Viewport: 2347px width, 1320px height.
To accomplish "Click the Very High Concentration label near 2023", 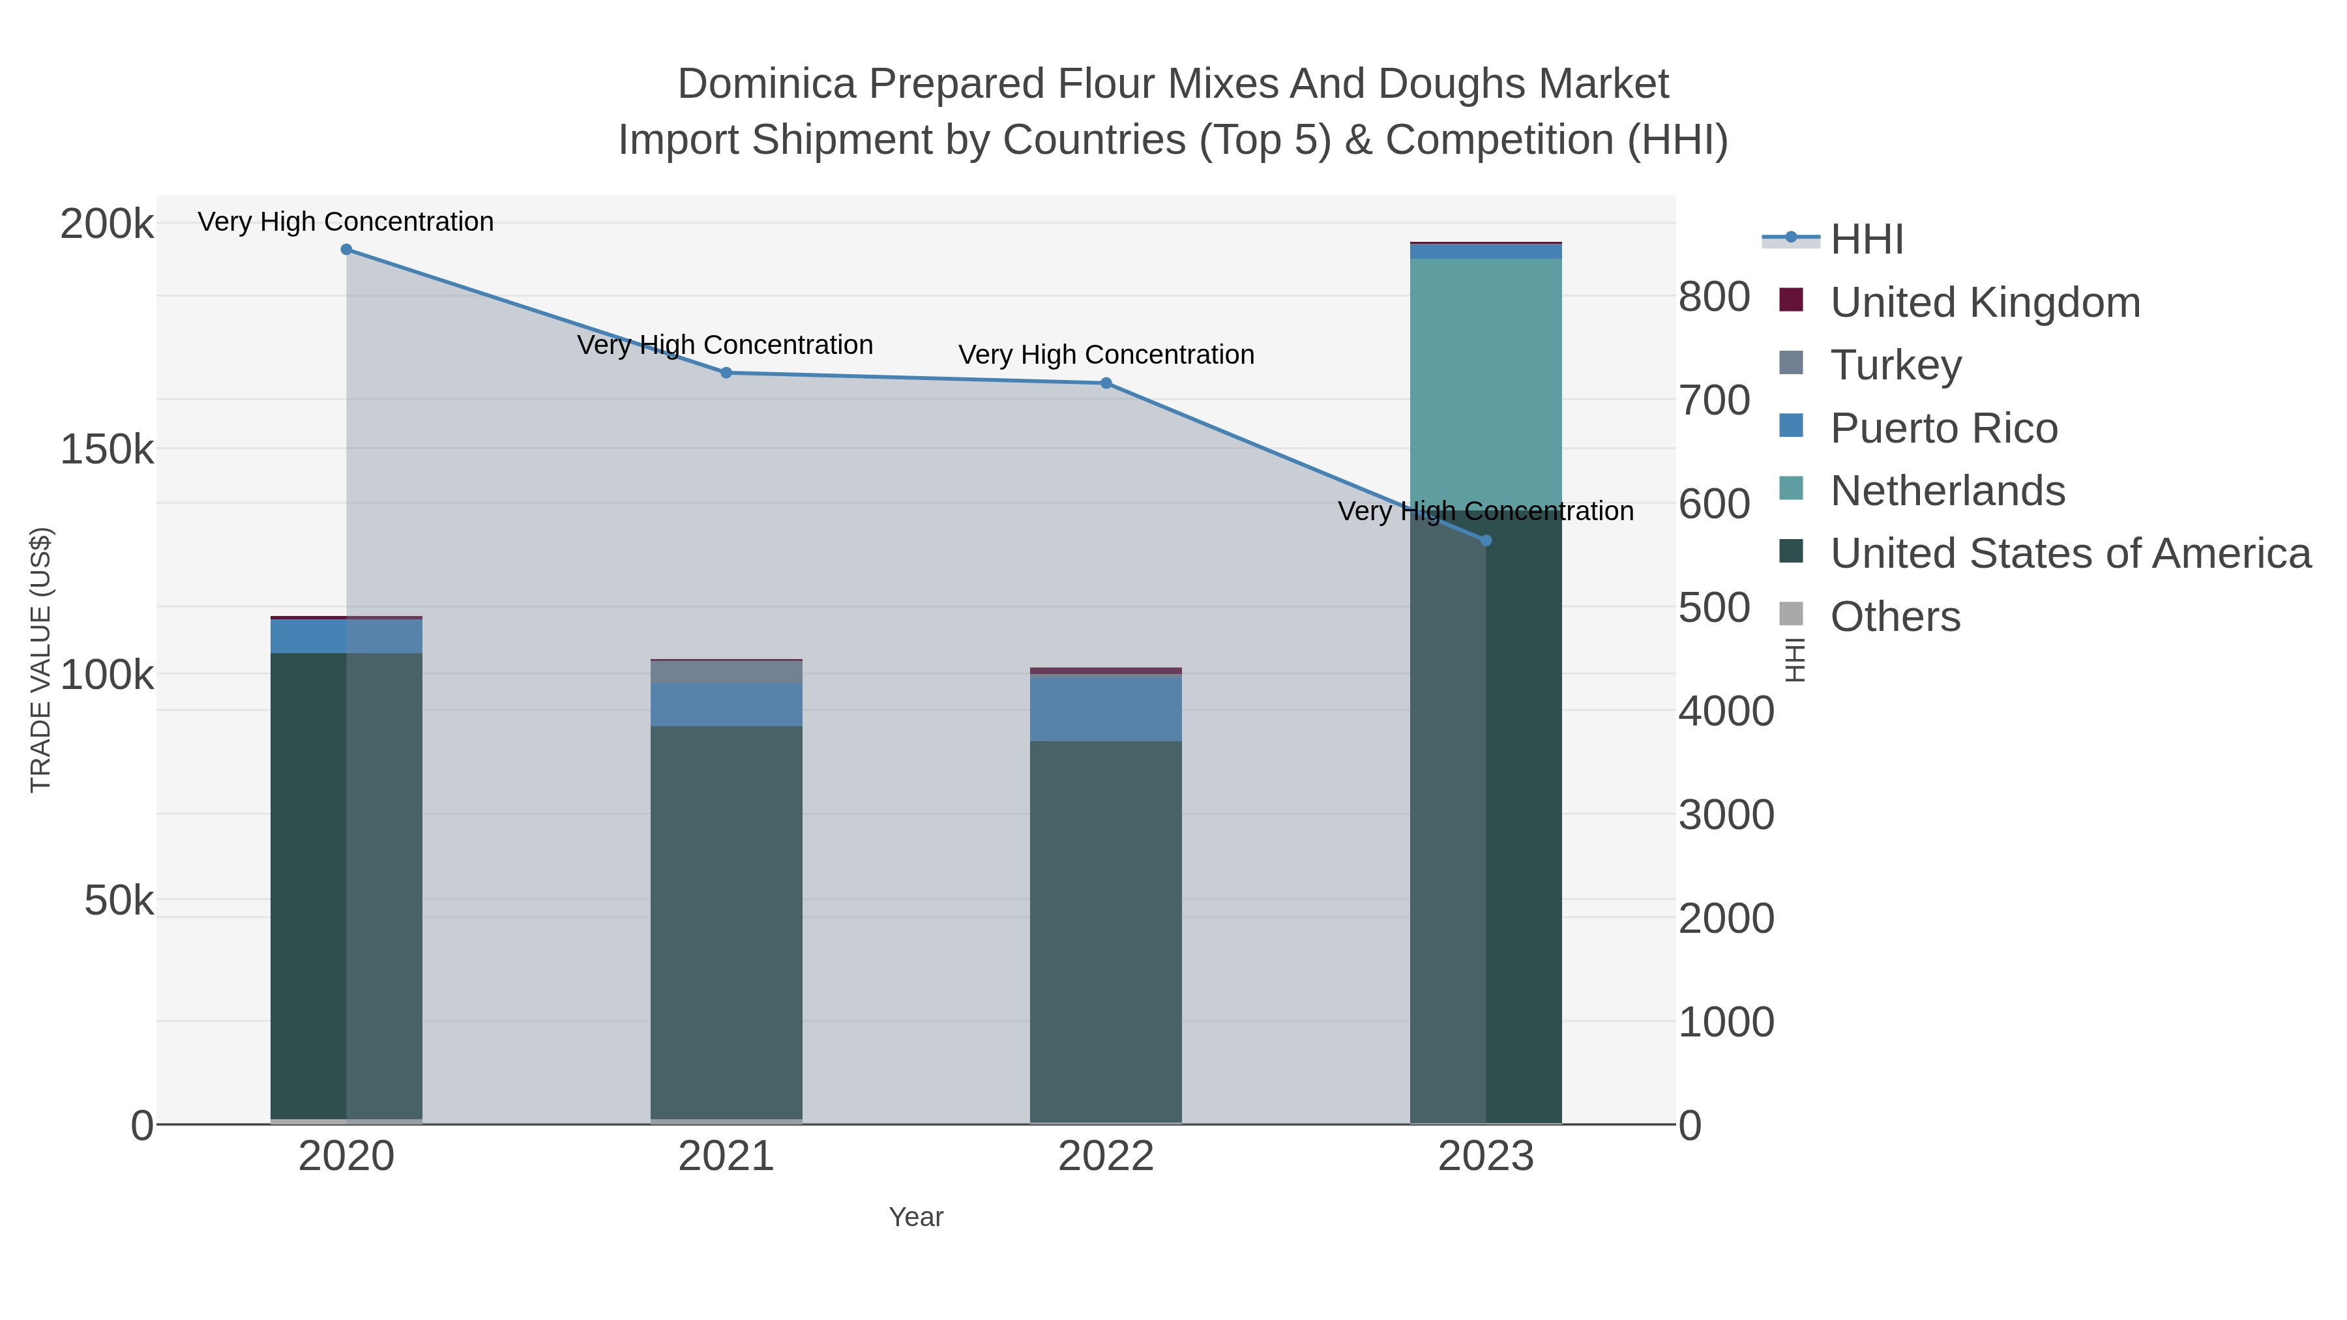I will (x=1486, y=511).
